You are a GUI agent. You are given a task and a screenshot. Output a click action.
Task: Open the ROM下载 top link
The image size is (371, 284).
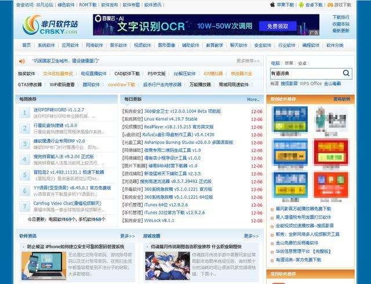(88, 5)
